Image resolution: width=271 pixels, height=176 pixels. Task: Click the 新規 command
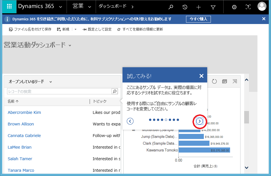pos(63,29)
